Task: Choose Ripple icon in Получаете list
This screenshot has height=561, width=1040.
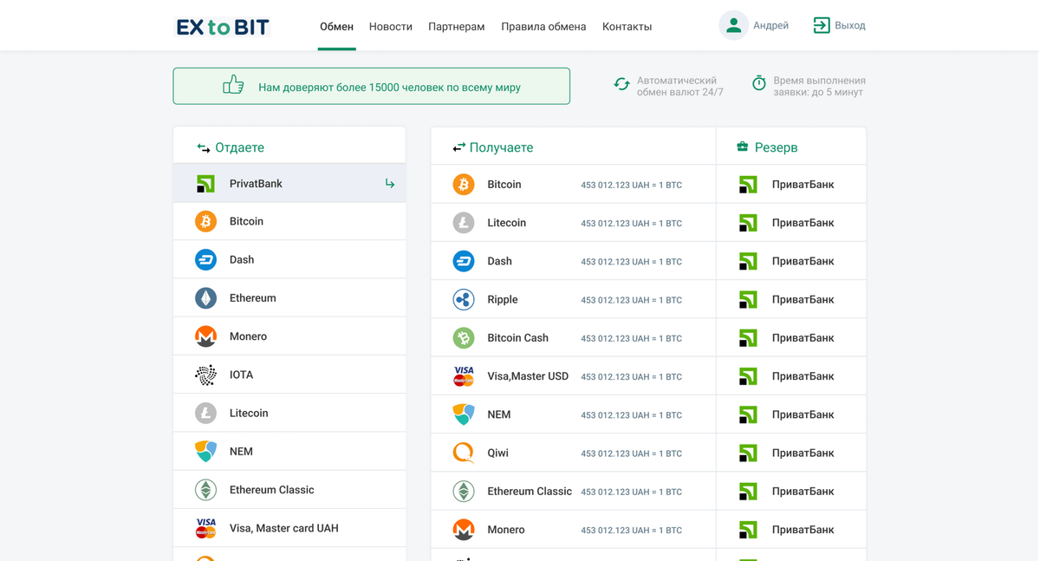Action: (464, 300)
